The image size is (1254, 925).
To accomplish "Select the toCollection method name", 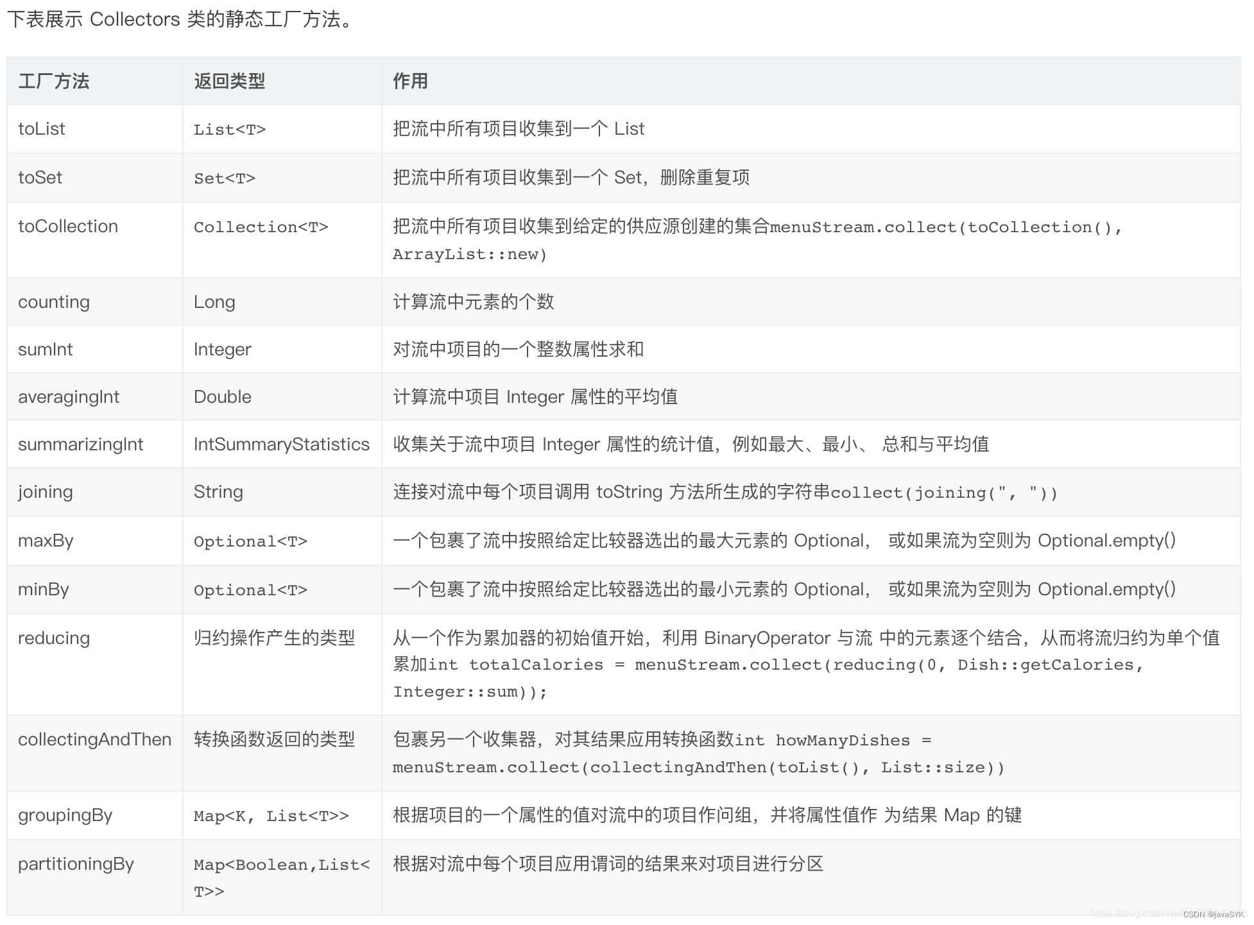I will [68, 226].
